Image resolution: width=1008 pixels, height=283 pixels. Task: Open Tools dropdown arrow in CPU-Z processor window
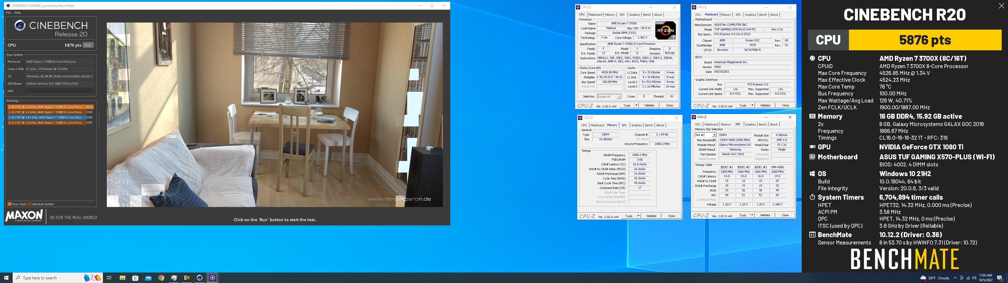[636, 105]
